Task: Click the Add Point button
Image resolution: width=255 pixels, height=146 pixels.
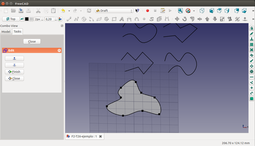Action: [x=14, y=58]
